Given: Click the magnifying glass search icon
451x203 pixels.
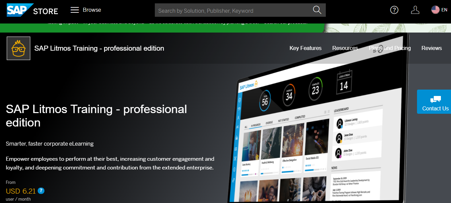Looking at the screenshot, I should [317, 10].
